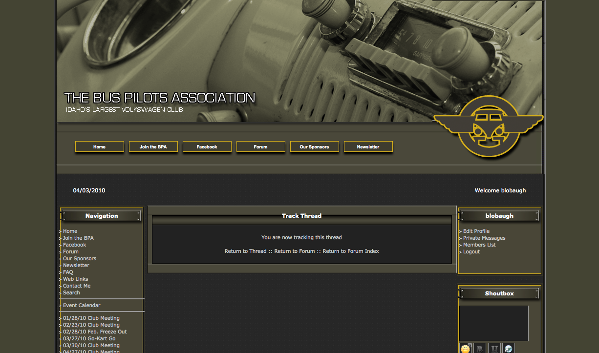Open Our Sponsors from the top bar
The height and width of the screenshot is (353, 599).
coord(314,147)
